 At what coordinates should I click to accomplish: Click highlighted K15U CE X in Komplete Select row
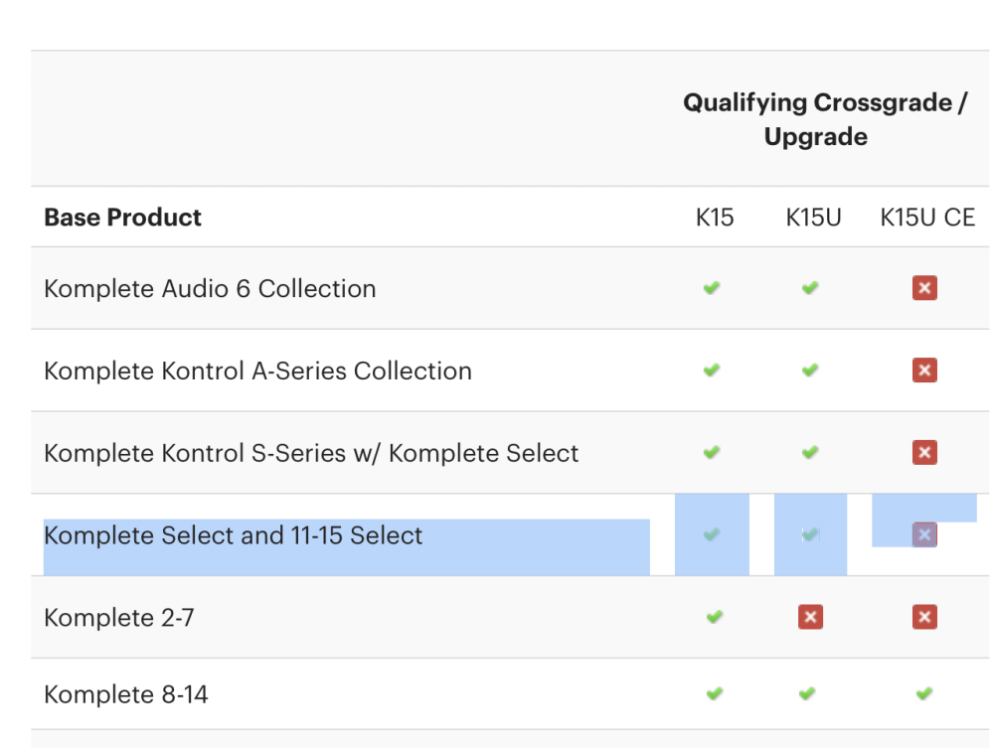coord(924,534)
